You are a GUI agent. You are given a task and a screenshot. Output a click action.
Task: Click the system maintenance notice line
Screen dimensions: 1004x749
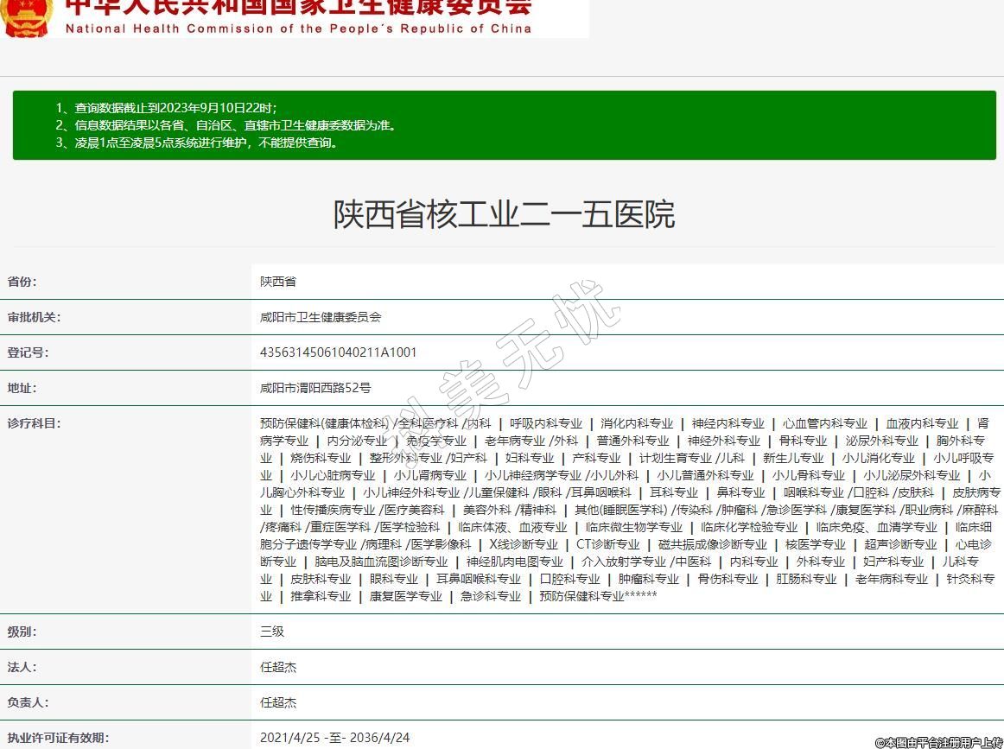click(x=197, y=143)
